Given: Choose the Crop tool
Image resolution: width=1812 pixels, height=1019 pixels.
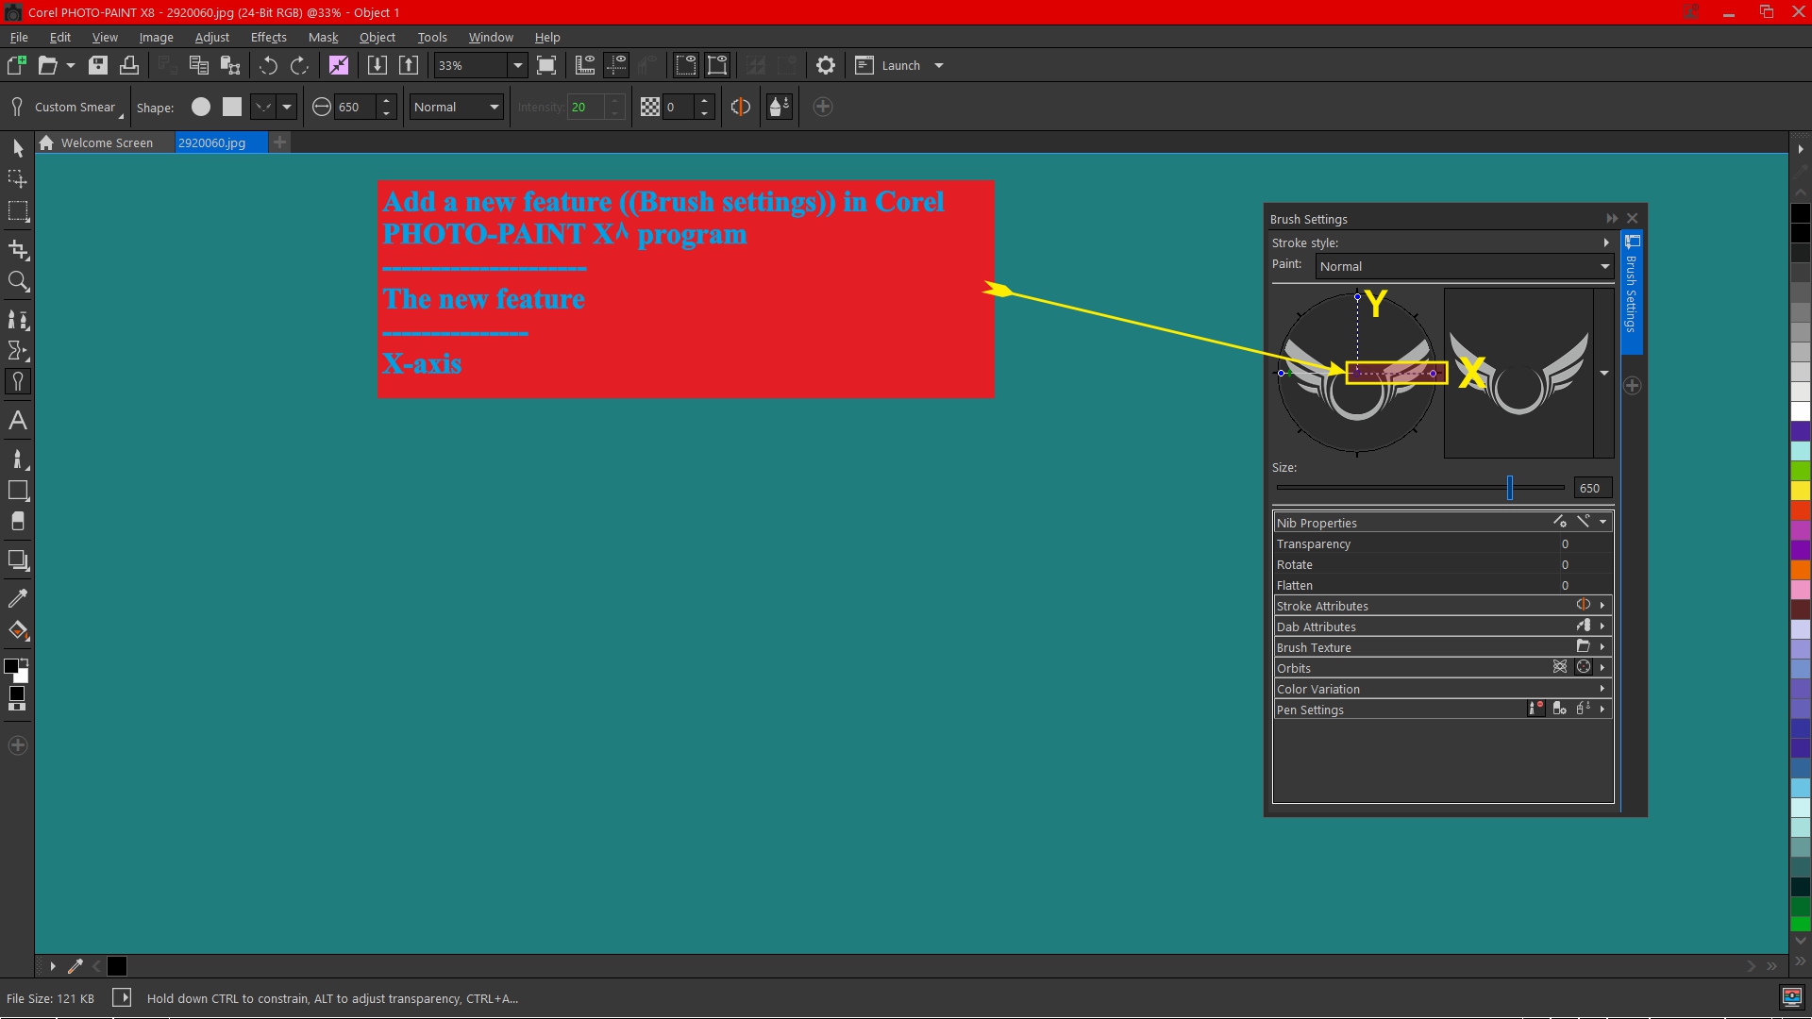Looking at the screenshot, I should pyautogui.click(x=18, y=249).
